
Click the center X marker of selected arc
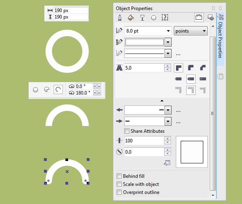tap(67, 171)
